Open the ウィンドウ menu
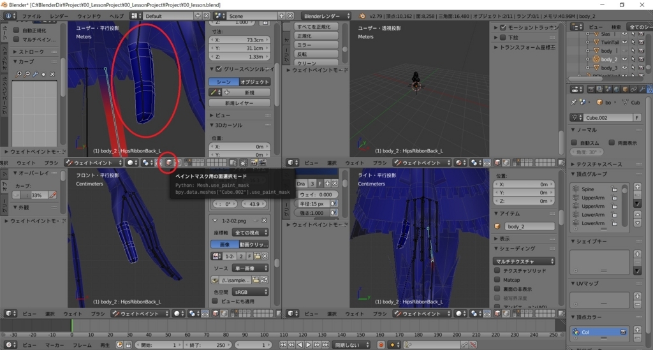 (89, 16)
